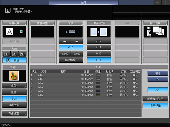This screenshot has height=127, width=170.
Task: Increase zoom with the plus button
Action: tap(77, 41)
